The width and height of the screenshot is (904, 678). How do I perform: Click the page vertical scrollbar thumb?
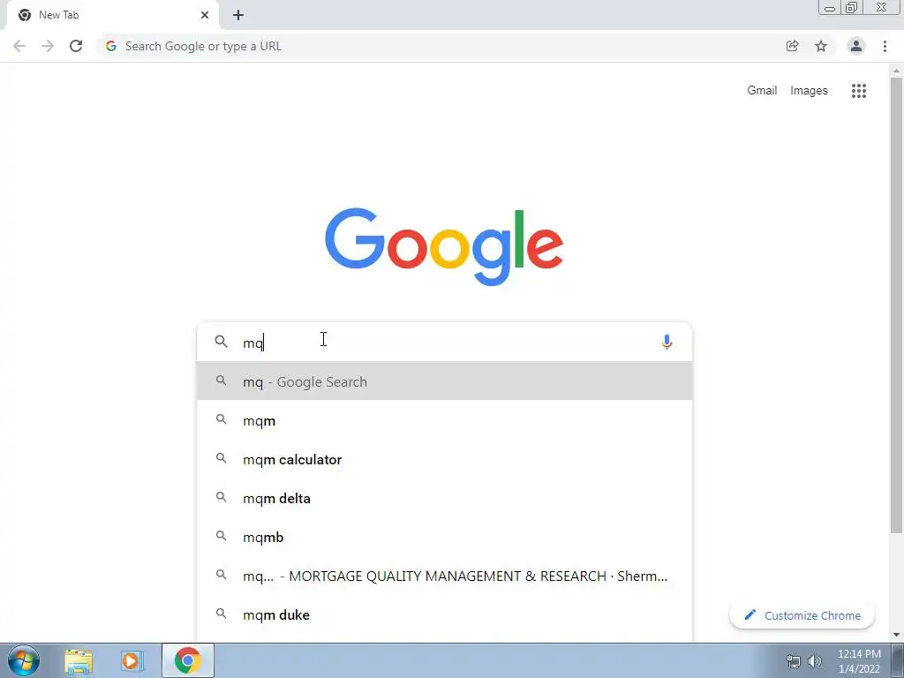(896, 305)
